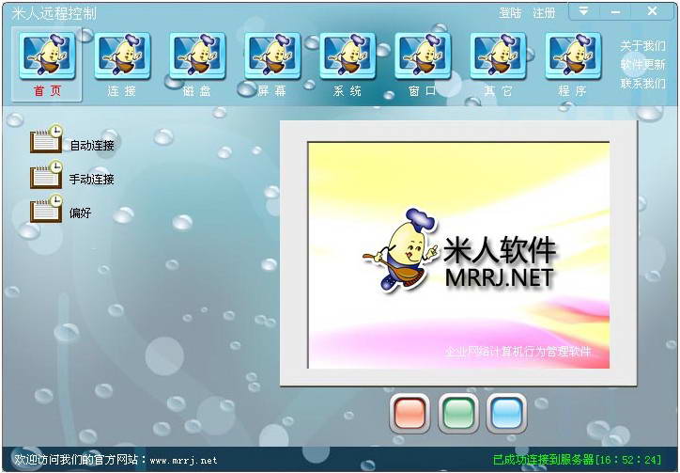This screenshot has height=473, width=680.
Task: Open the title bar dropdown menu arrow
Action: click(x=584, y=11)
